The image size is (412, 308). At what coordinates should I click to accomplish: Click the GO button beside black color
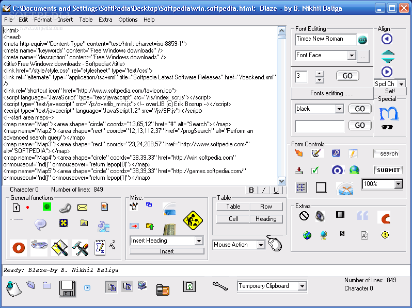pos(360,109)
